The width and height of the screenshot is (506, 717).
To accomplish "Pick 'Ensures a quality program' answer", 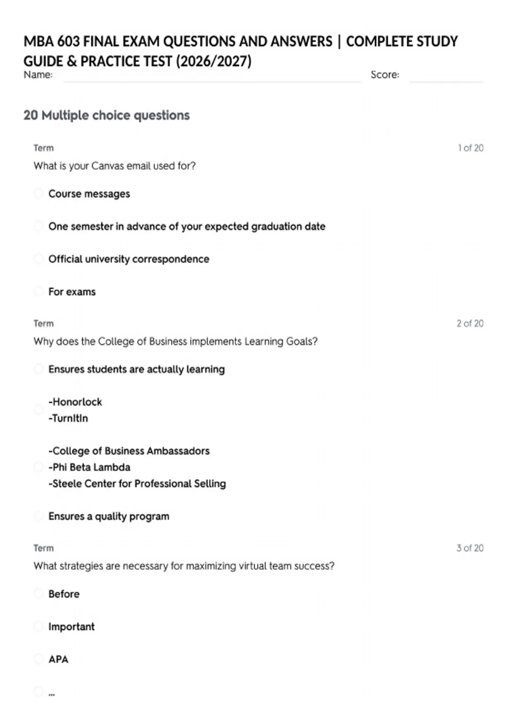I will (x=38, y=516).
